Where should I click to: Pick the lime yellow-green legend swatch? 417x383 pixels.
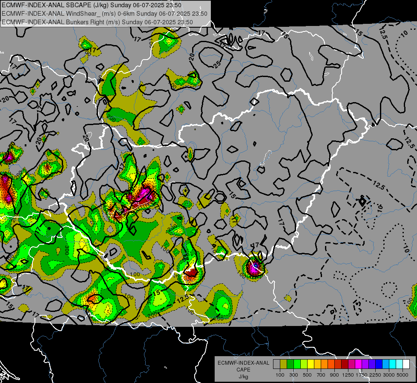pos(304,364)
